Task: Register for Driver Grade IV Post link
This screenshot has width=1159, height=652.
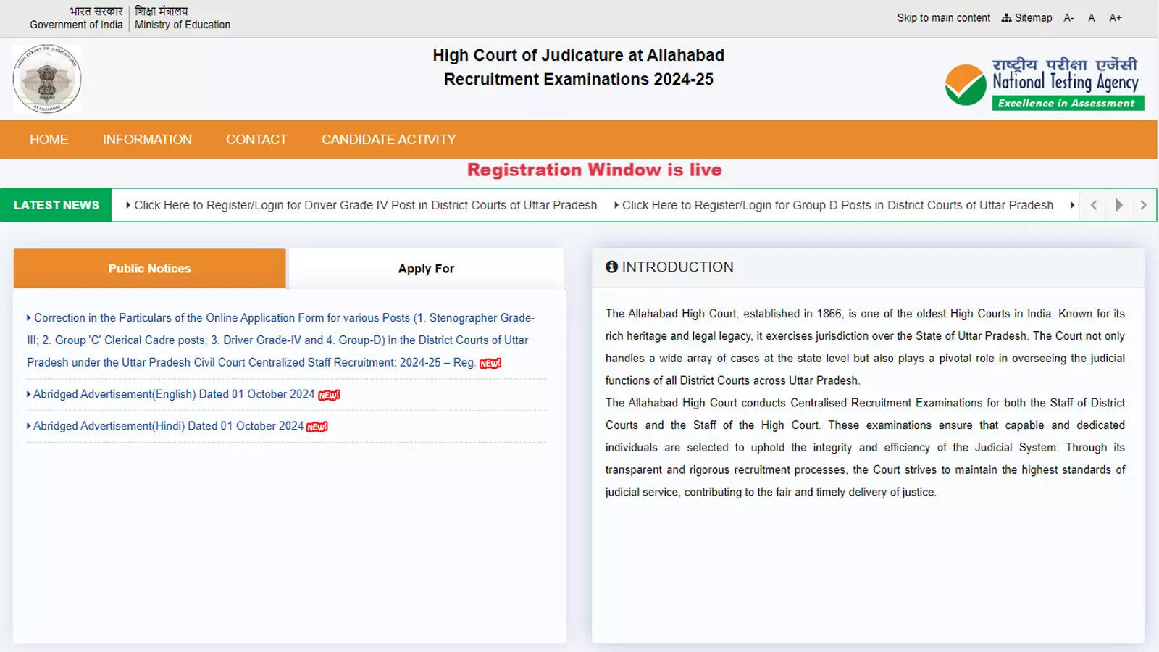Action: pyautogui.click(x=364, y=205)
